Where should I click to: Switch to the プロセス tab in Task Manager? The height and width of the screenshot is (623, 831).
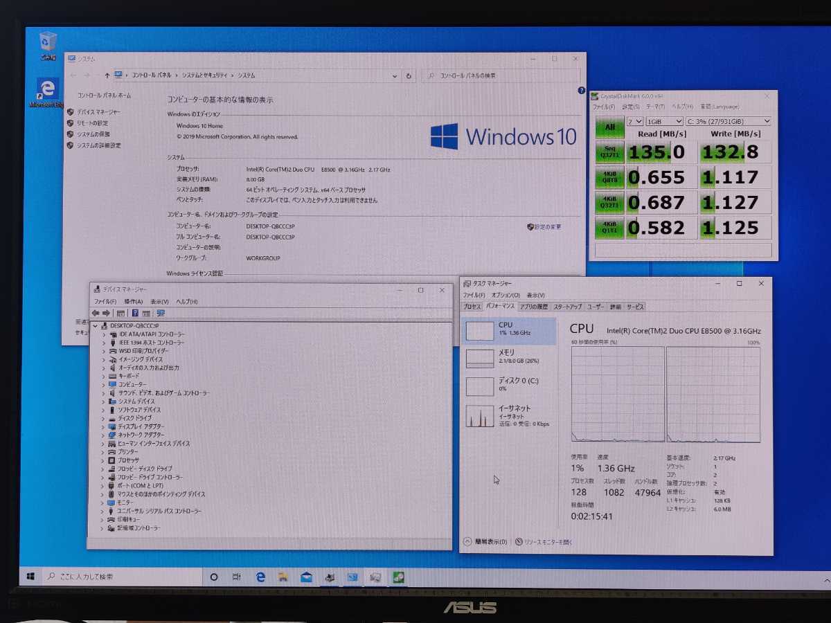pos(472,307)
